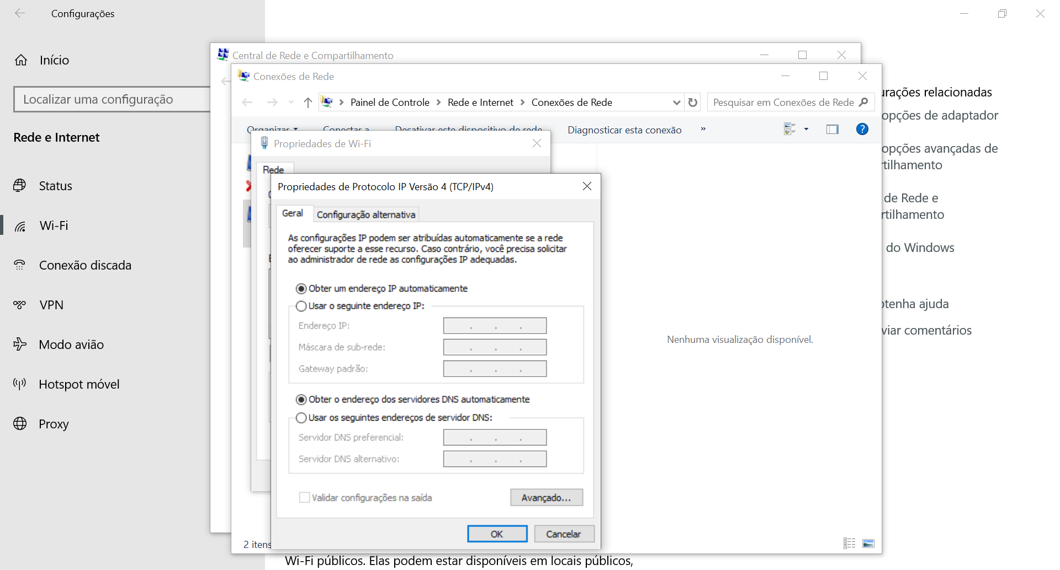Open Rede tab in Wi-Fi properties
The image size is (1060, 570).
pos(273,170)
